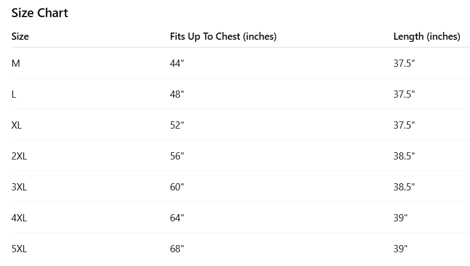Select the 56" chest measurement
Screen dimensions: 470x266
(x=177, y=156)
